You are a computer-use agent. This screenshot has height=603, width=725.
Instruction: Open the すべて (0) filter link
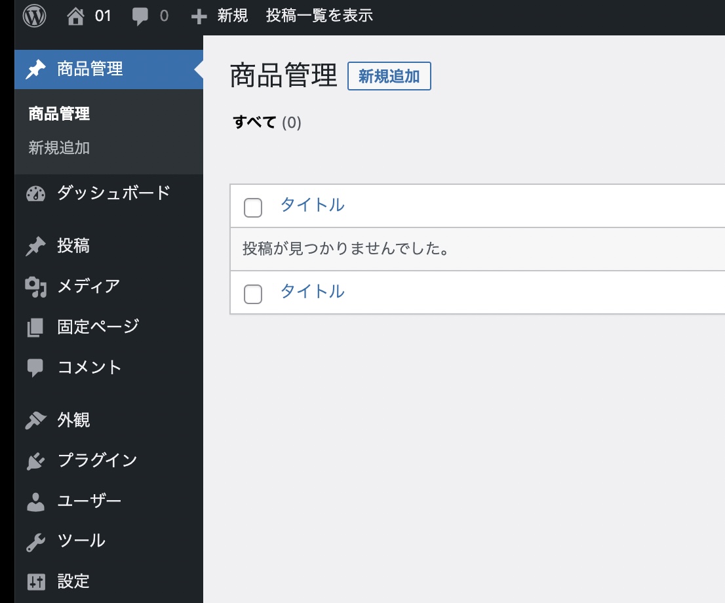point(267,122)
